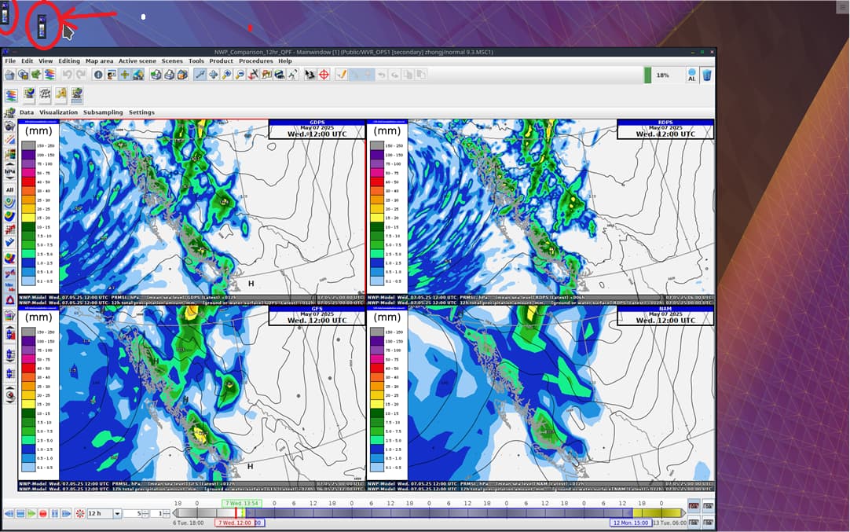This screenshot has height=532, width=850.
Task: Click the zoom-in magnifier tool
Action: pyautogui.click(x=226, y=75)
